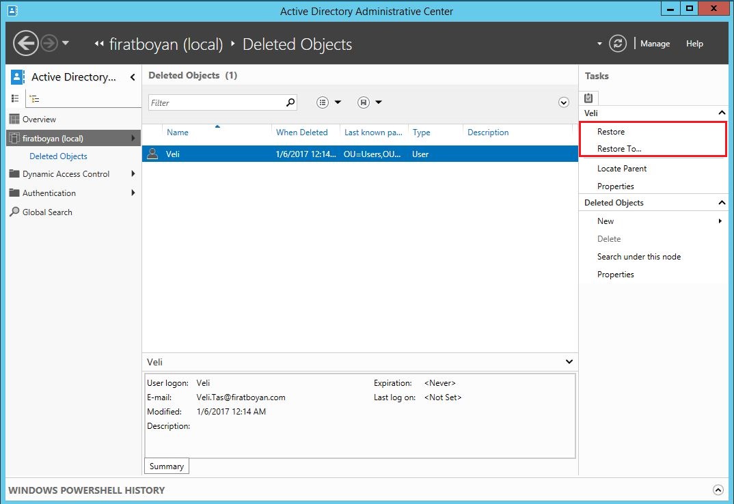Click Search under this node

[x=638, y=257]
